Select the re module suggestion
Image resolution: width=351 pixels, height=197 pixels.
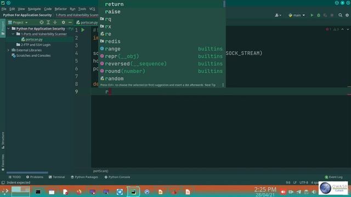[x=161, y=34]
